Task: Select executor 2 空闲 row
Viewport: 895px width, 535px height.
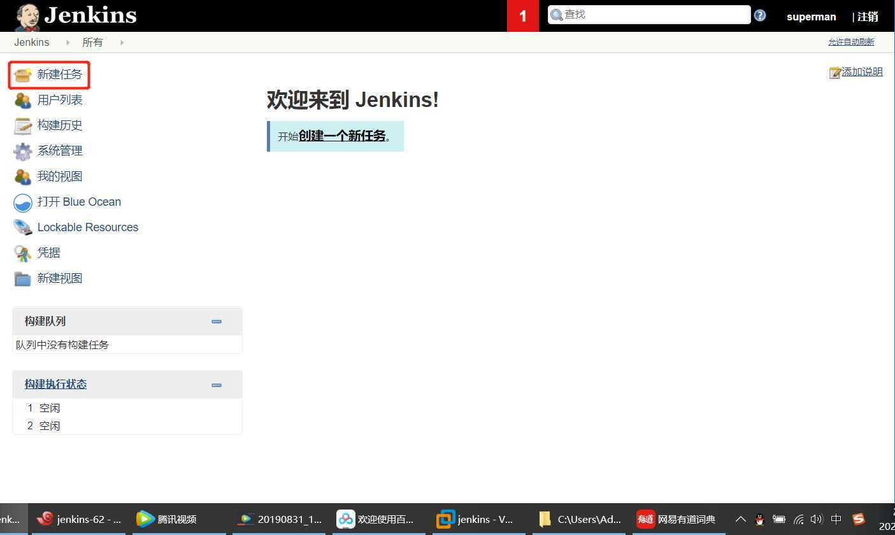Action: point(127,425)
